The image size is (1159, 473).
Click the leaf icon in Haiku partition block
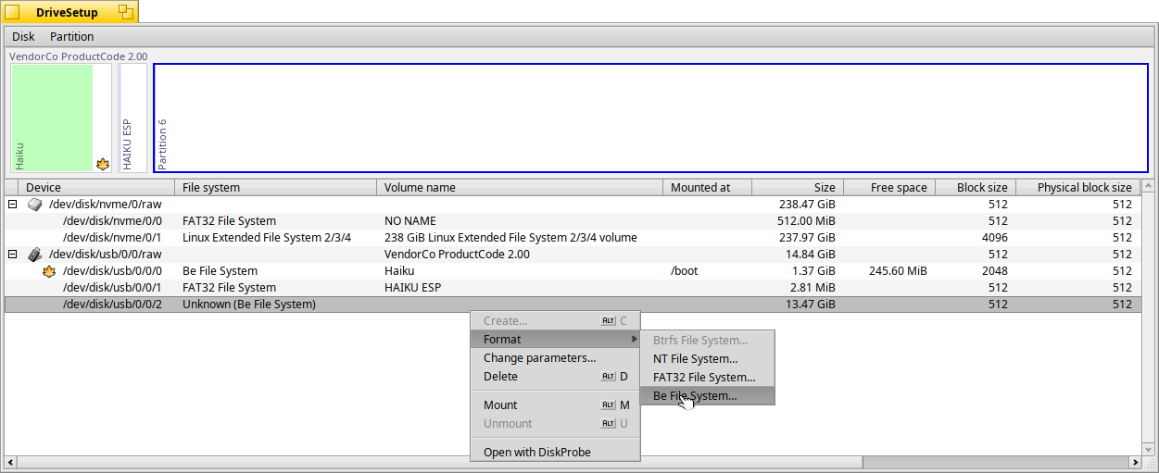click(x=102, y=164)
